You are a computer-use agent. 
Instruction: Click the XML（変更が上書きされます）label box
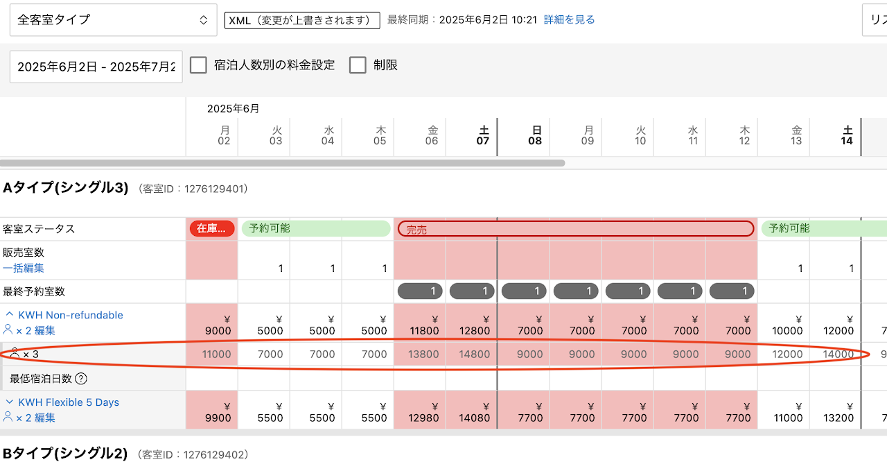[302, 20]
